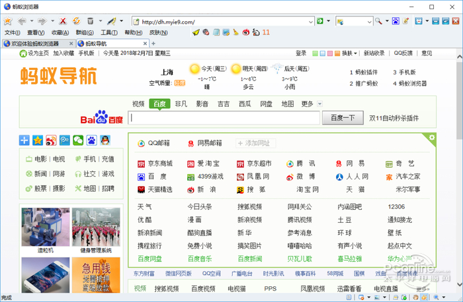The height and width of the screenshot is (302, 463).
Task: Open the gear settings icon on sites panel
Action: click(x=432, y=137)
